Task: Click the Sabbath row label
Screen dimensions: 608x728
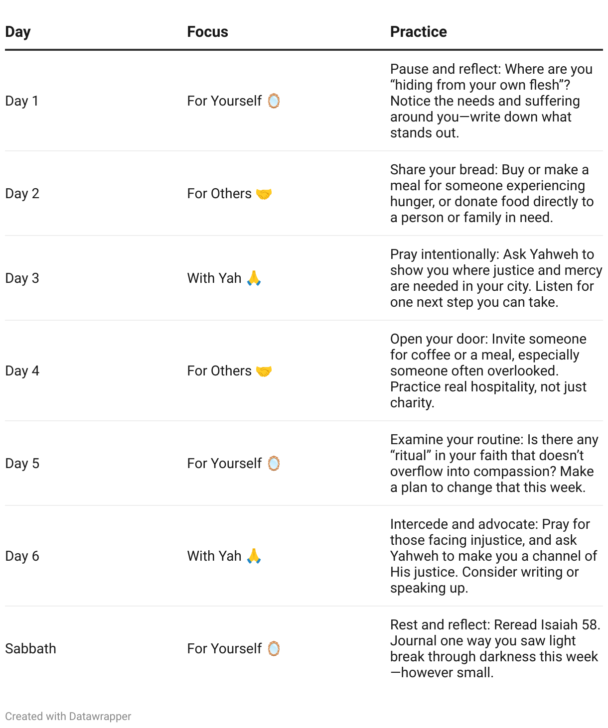Action: 30,648
